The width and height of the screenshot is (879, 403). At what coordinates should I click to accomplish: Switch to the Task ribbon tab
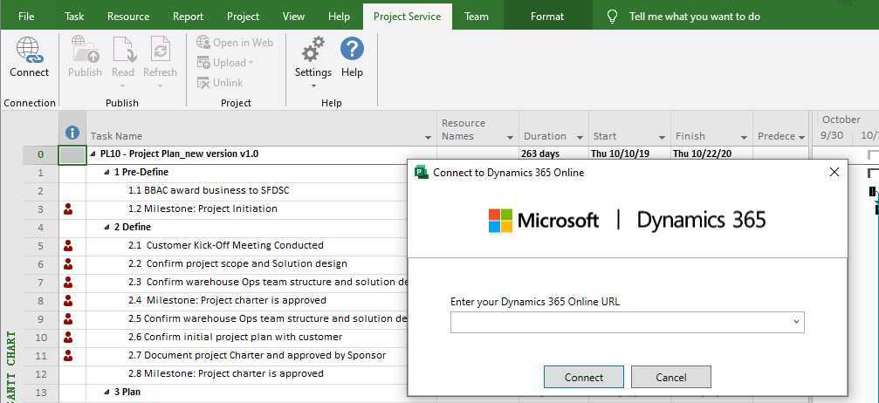click(x=74, y=17)
